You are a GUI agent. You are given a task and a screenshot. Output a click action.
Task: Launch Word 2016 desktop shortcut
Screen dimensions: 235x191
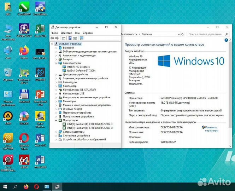click(40, 162)
